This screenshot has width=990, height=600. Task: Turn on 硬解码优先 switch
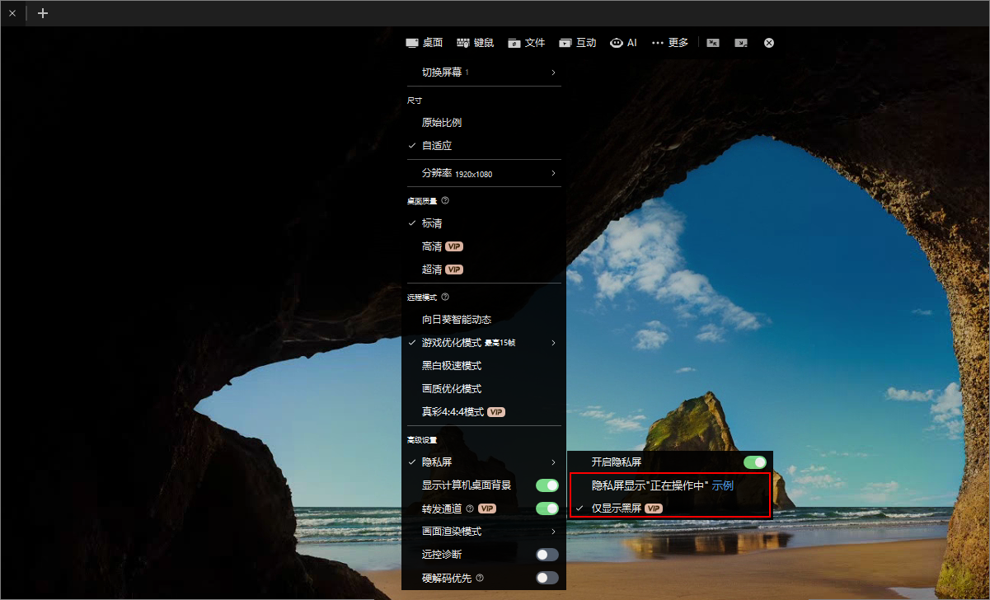tap(547, 578)
